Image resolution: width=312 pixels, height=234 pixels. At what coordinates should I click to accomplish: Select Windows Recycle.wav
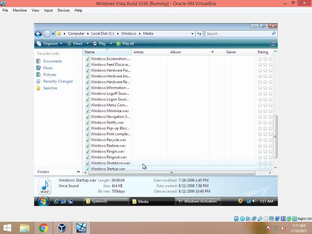[x=108, y=140]
